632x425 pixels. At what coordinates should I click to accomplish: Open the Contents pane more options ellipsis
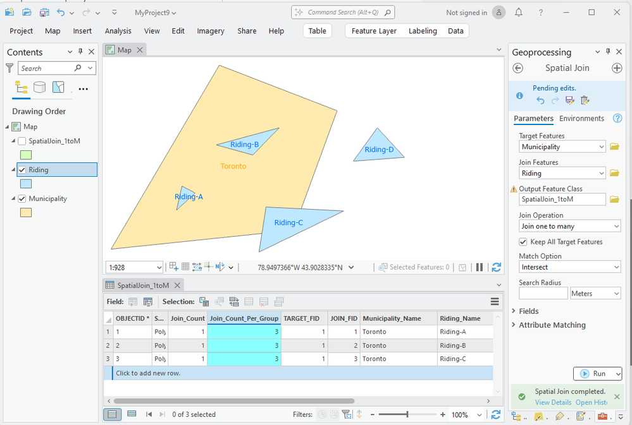coord(83,89)
